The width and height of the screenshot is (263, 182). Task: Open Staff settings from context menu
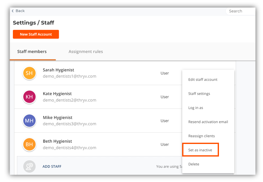pyautogui.click(x=199, y=94)
